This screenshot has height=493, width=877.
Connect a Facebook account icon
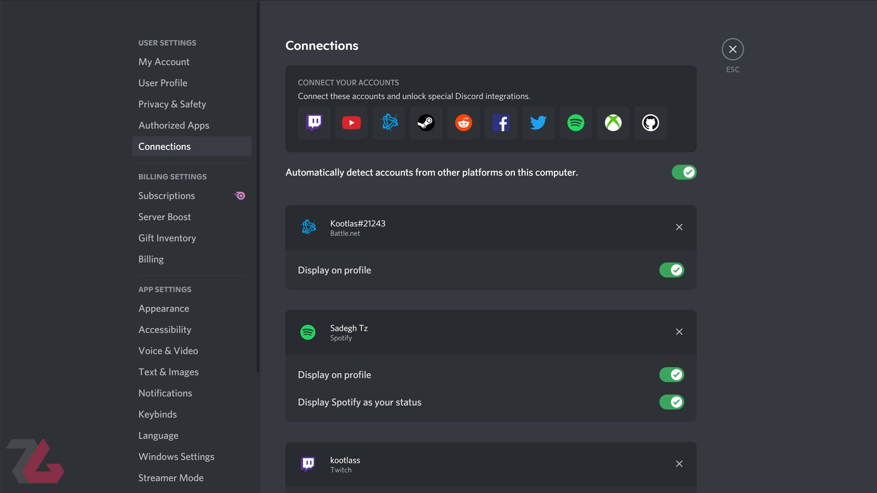coord(501,123)
